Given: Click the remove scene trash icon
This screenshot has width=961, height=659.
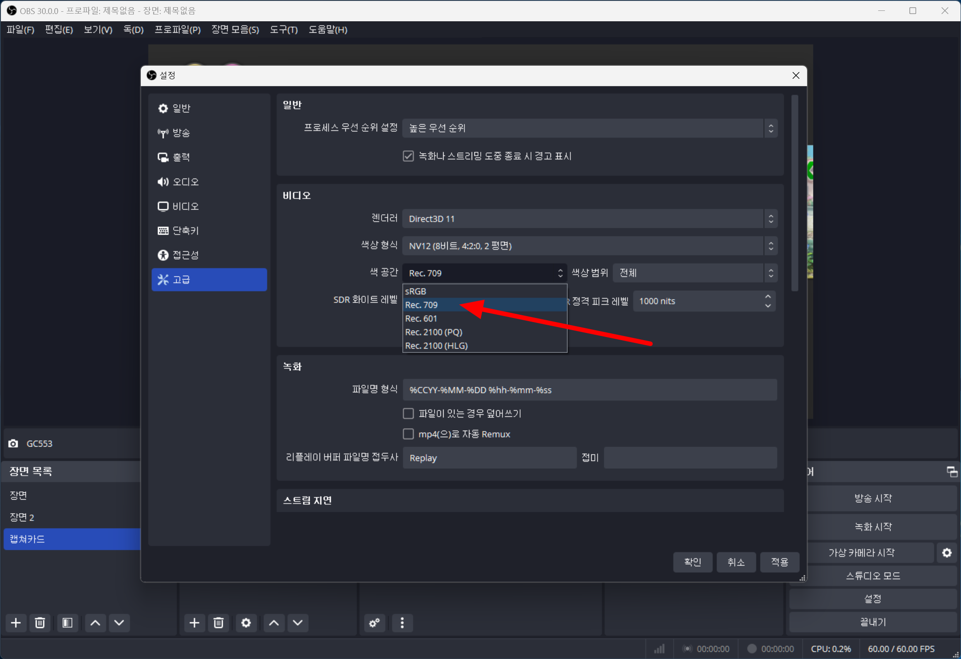Looking at the screenshot, I should tap(40, 623).
